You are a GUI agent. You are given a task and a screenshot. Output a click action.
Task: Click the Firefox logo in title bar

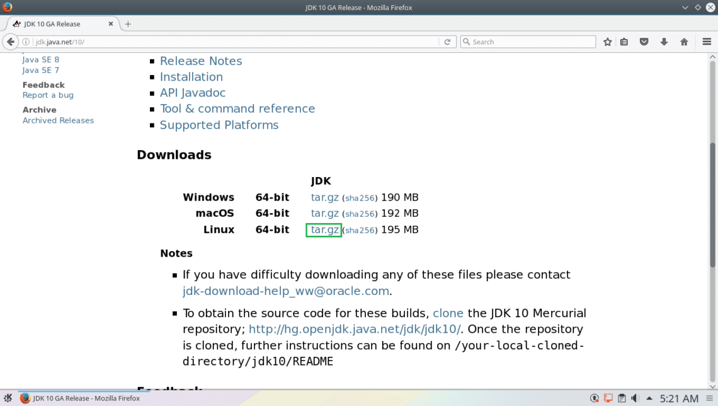(8, 8)
